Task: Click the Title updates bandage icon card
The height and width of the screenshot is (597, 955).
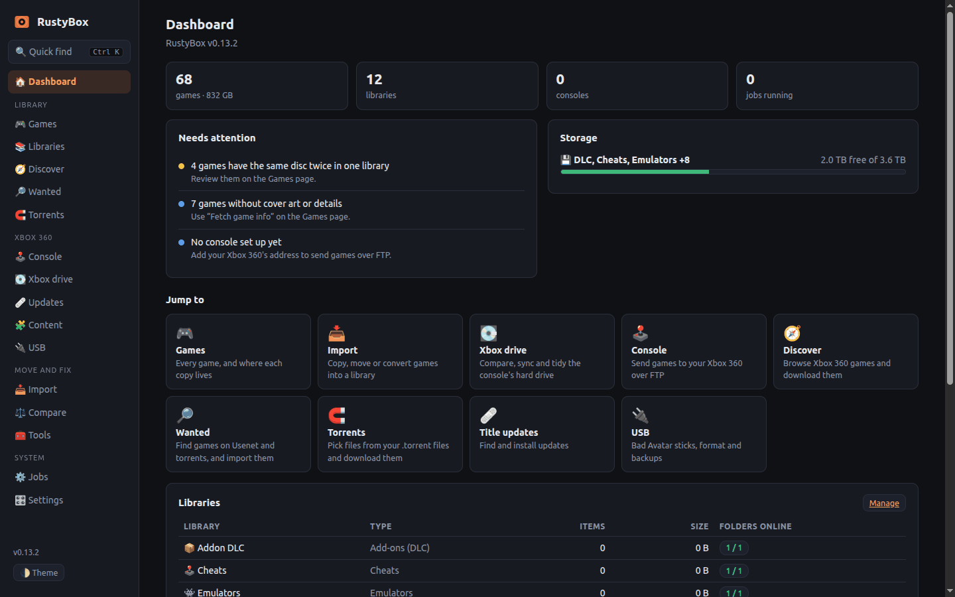Action: [x=488, y=415]
